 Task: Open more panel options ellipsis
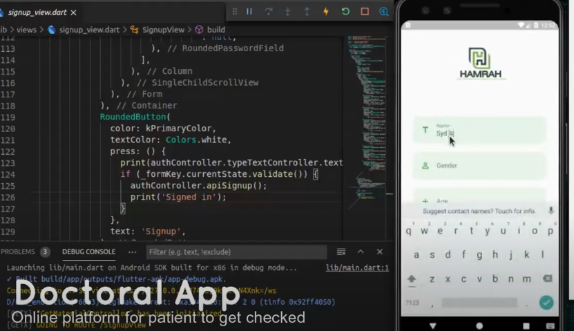pos(133,252)
